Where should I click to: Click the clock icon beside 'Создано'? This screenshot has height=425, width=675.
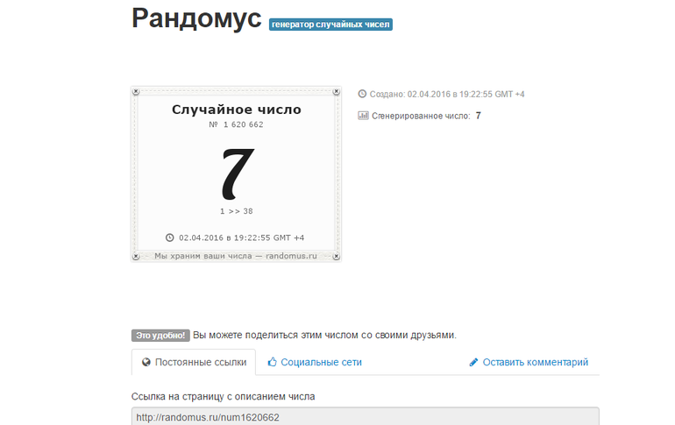[x=363, y=94]
